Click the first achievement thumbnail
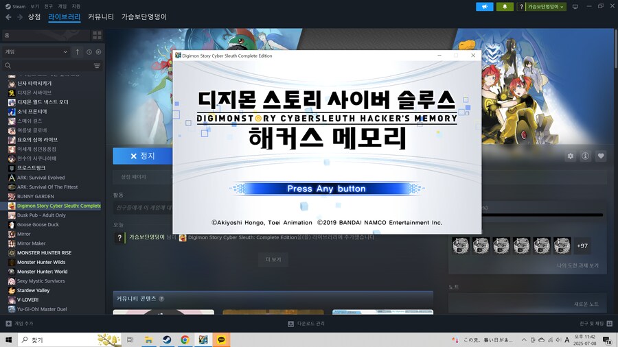618x347 pixels. click(461, 246)
